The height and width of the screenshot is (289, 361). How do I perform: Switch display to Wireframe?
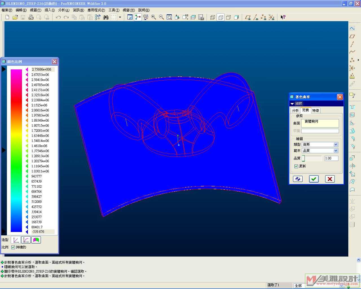213,17
